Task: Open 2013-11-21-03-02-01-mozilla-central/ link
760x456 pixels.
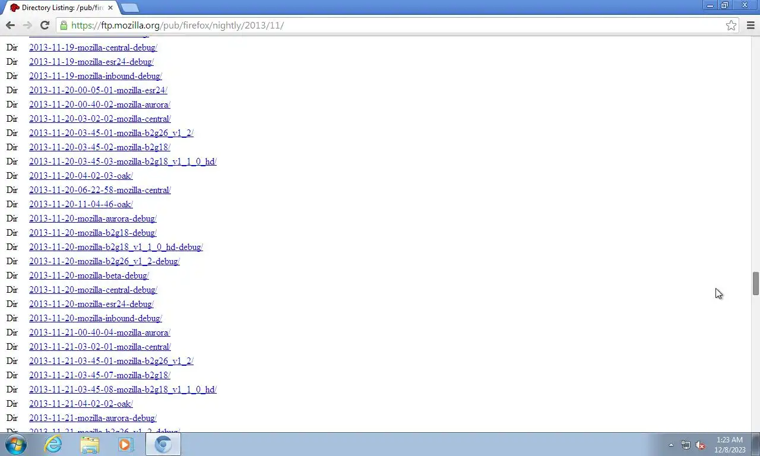Action: pyautogui.click(x=100, y=347)
